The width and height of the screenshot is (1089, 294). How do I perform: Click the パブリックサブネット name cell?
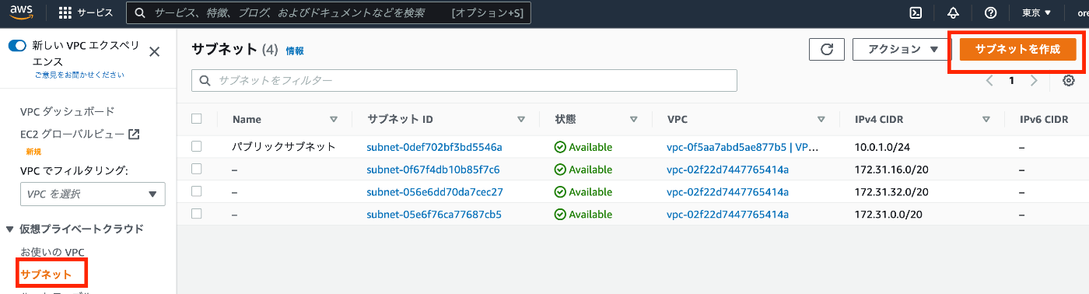click(284, 146)
